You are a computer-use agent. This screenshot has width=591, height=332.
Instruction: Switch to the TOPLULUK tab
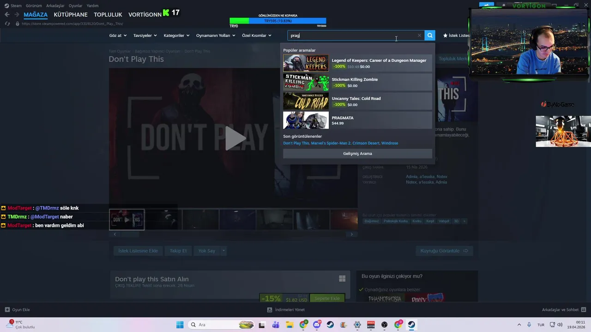click(x=108, y=15)
